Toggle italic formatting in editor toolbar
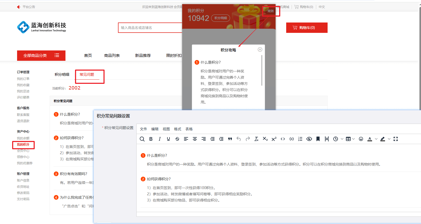The height and width of the screenshot is (224, 421). point(160,139)
